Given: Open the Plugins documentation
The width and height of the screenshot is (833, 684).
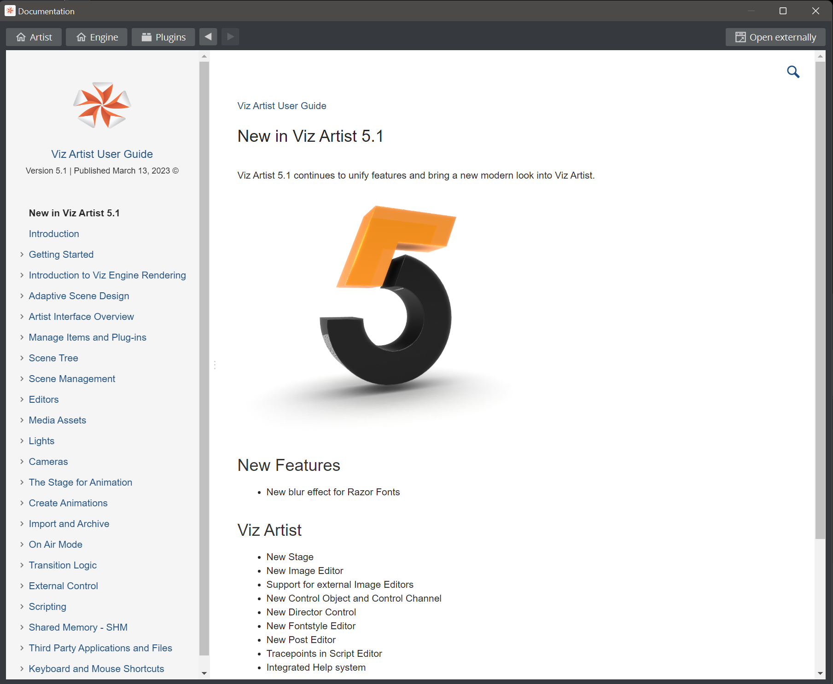Looking at the screenshot, I should [163, 37].
